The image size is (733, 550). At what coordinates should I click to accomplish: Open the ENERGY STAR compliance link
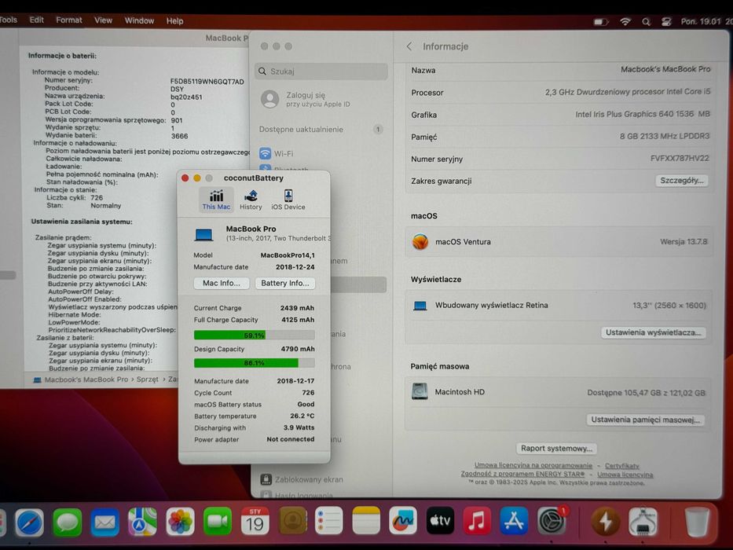tap(522, 474)
